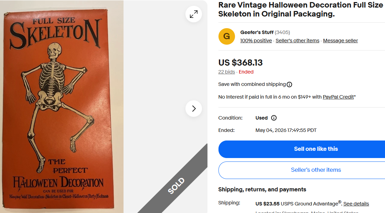385x213 pixels.
Task: Open the PayPal Credit link
Action: pyautogui.click(x=338, y=97)
